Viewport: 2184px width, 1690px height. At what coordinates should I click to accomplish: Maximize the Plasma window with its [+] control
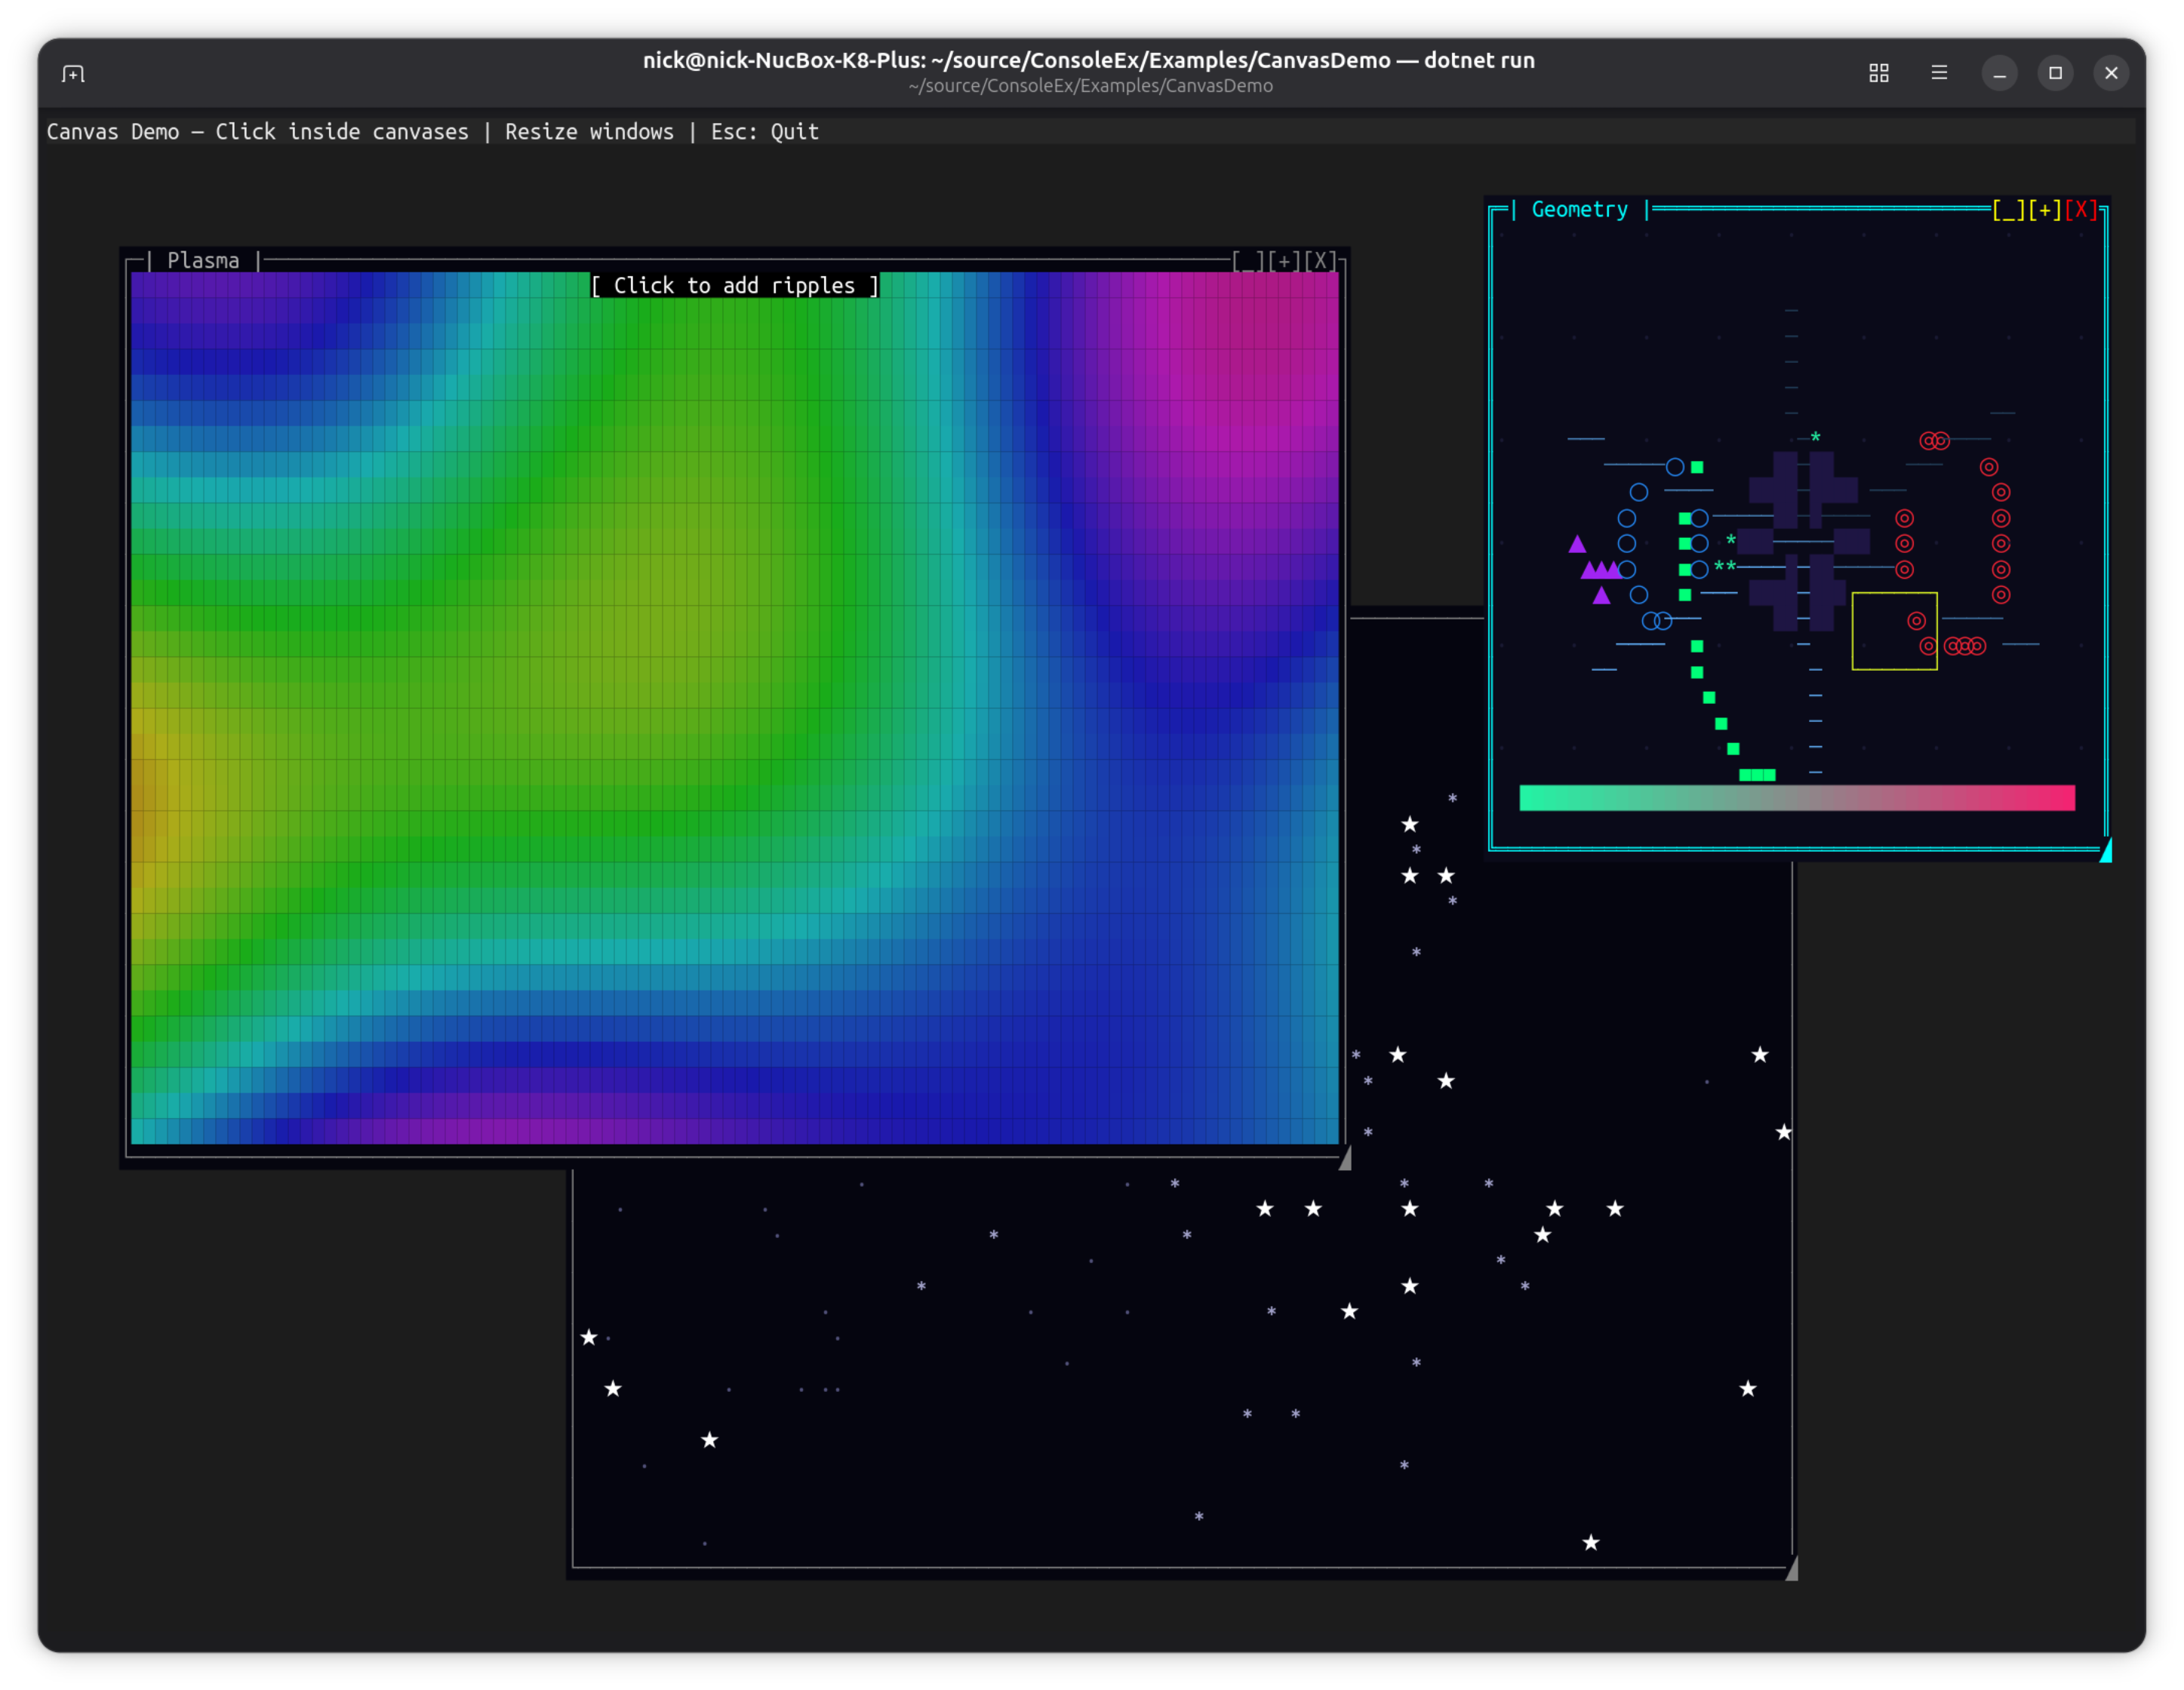click(1285, 261)
